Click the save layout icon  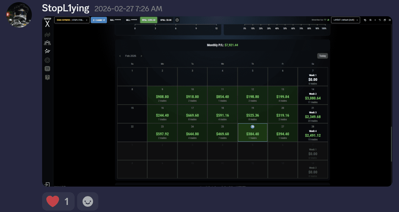click(370, 20)
